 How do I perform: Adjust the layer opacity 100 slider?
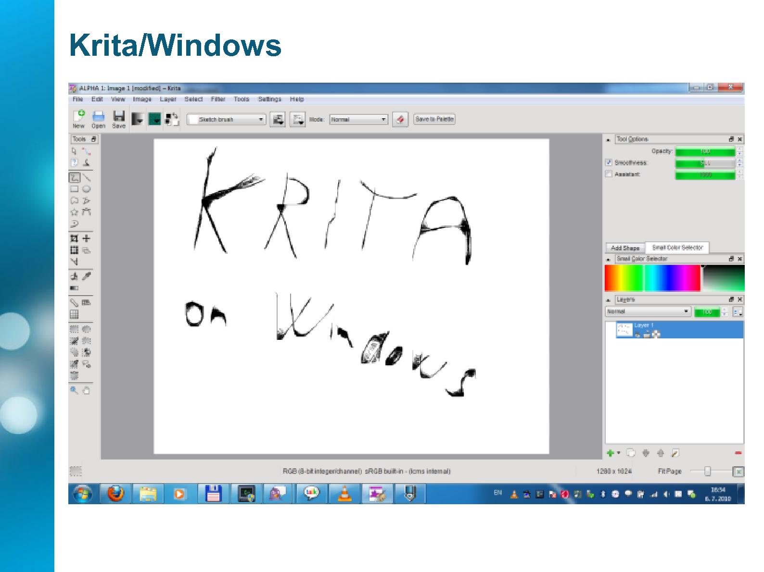[707, 312]
